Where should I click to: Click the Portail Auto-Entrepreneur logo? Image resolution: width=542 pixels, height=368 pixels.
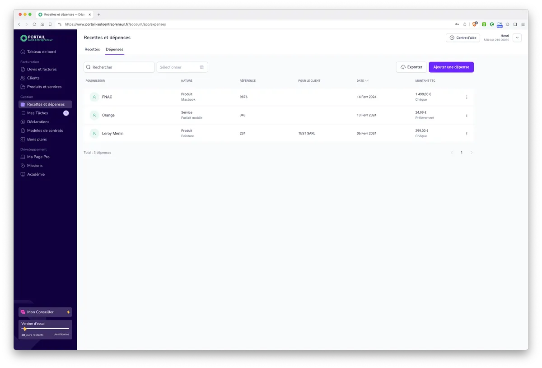(x=37, y=38)
